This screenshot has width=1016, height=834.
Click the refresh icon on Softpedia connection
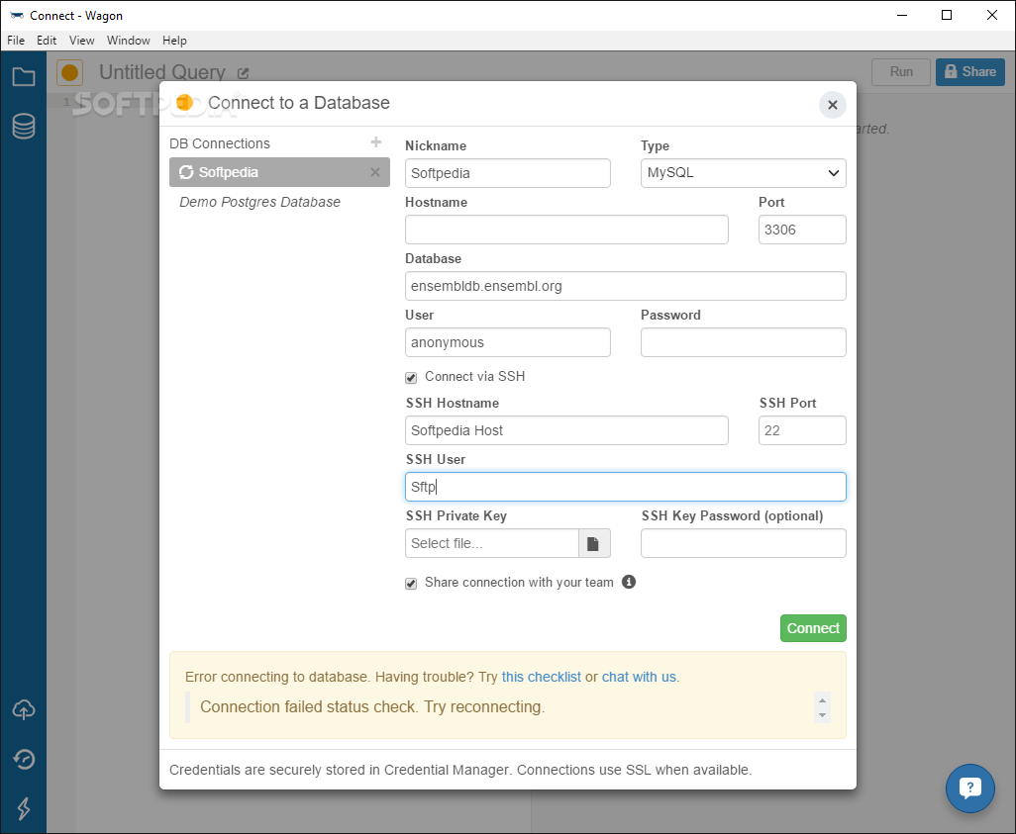click(x=186, y=172)
